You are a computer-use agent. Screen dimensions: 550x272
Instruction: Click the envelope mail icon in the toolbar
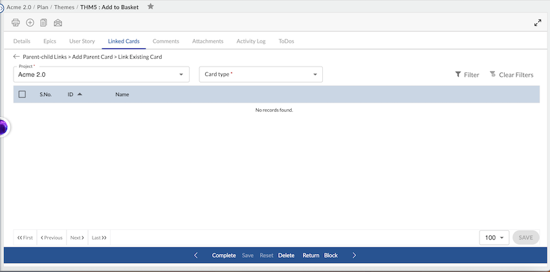(58, 23)
